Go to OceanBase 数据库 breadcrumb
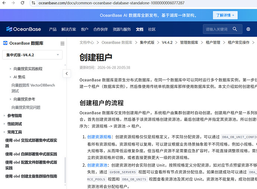257x189 pixels. pos(117,42)
